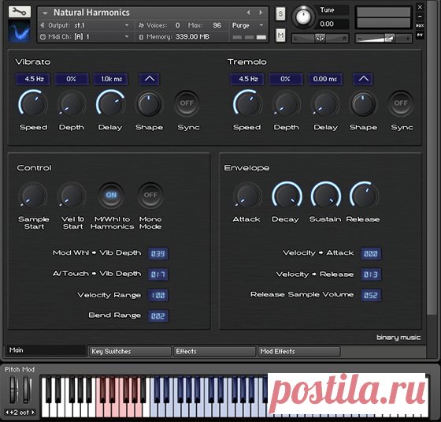
Task: Switch to the Effects tab
Action: [215, 352]
